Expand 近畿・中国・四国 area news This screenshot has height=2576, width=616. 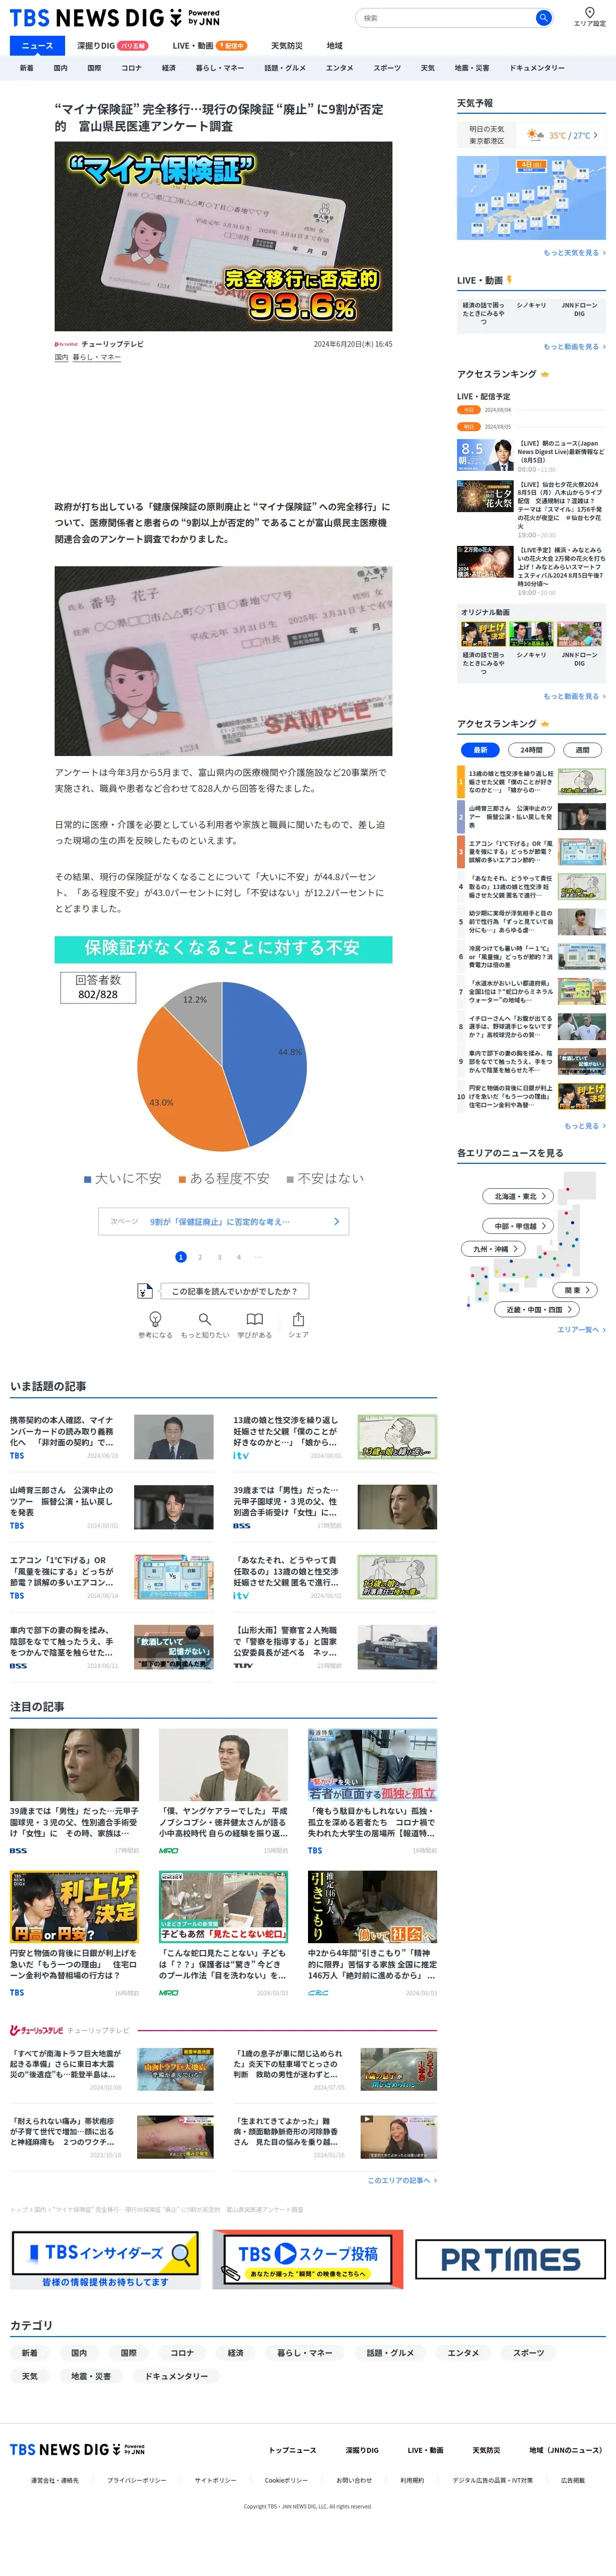point(538,1309)
